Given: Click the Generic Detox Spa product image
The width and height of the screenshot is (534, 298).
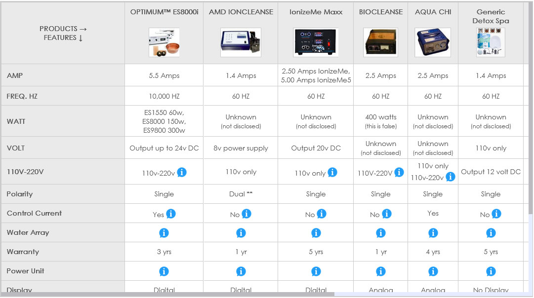Looking at the screenshot, I should [x=491, y=42].
